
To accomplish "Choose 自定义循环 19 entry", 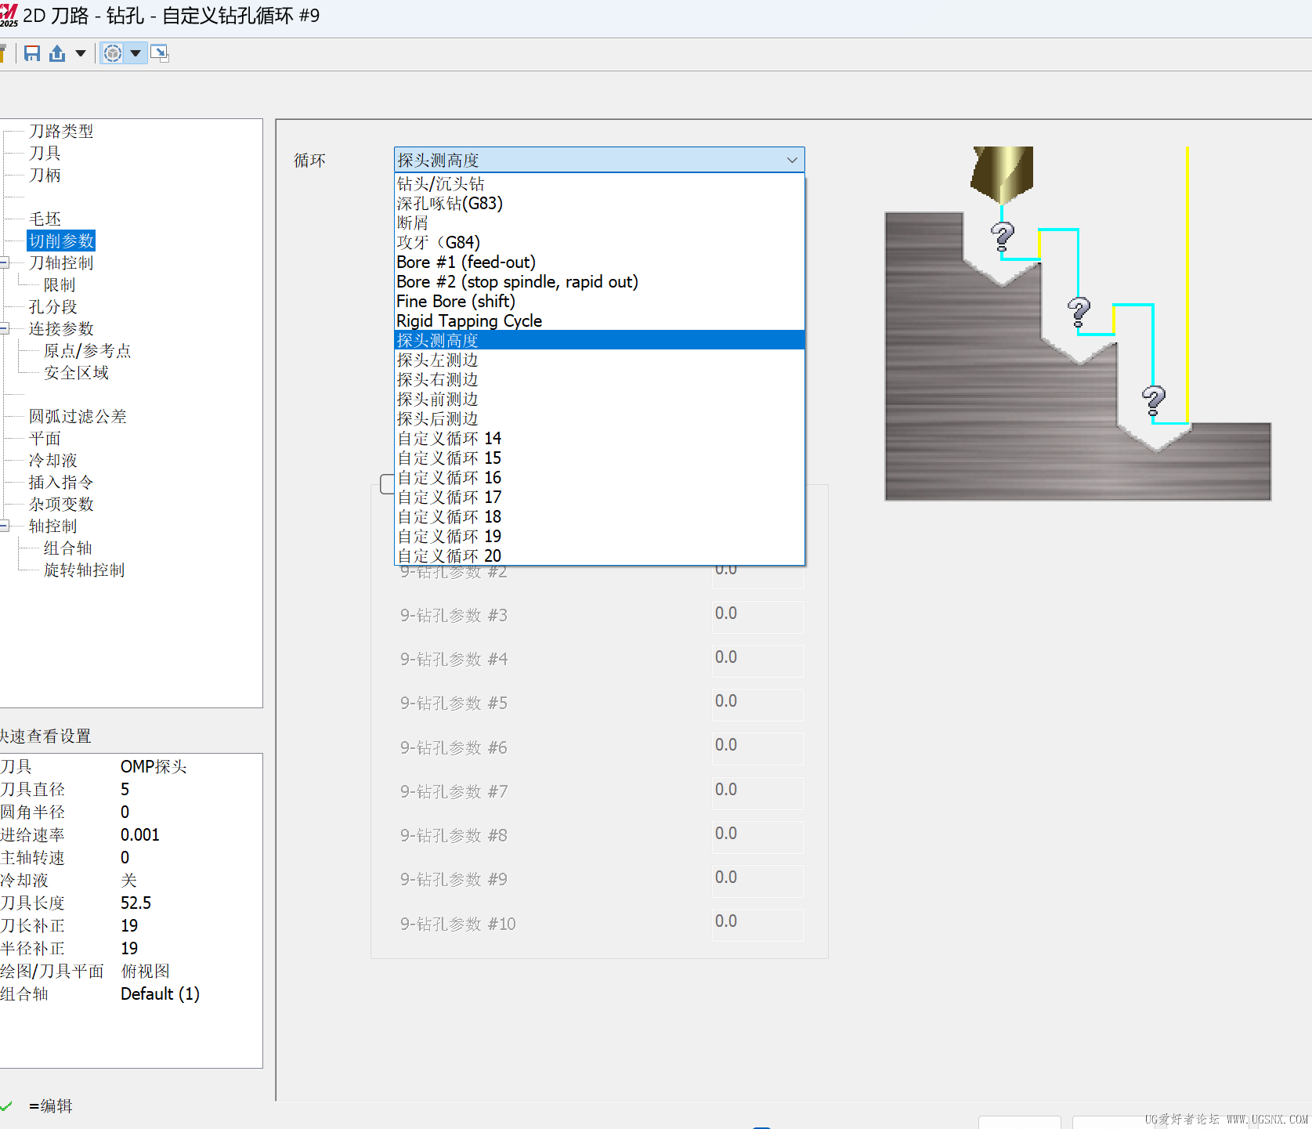I will point(599,537).
